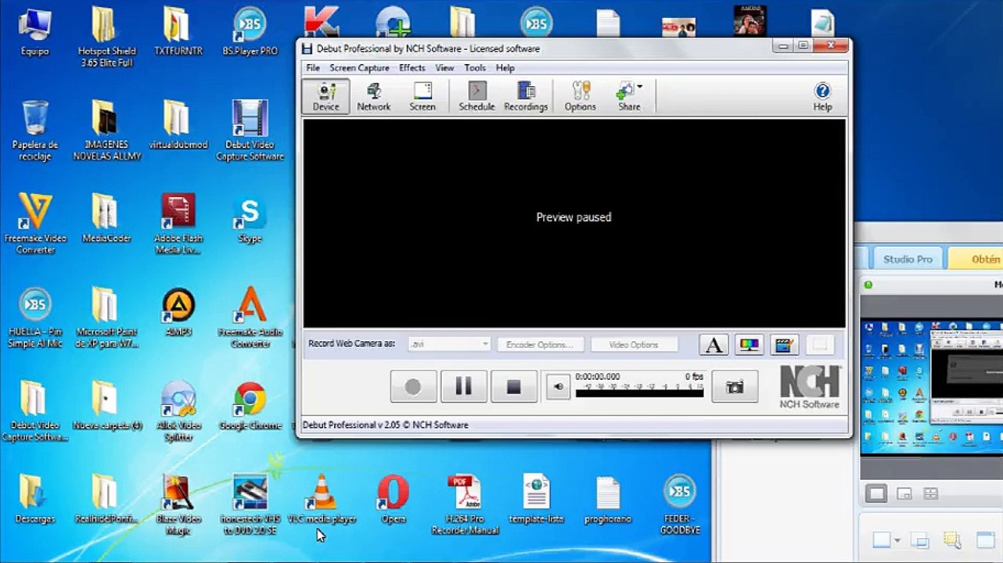1003x563 pixels.
Task: Select the Equipo desktop icon
Action: 34,32
